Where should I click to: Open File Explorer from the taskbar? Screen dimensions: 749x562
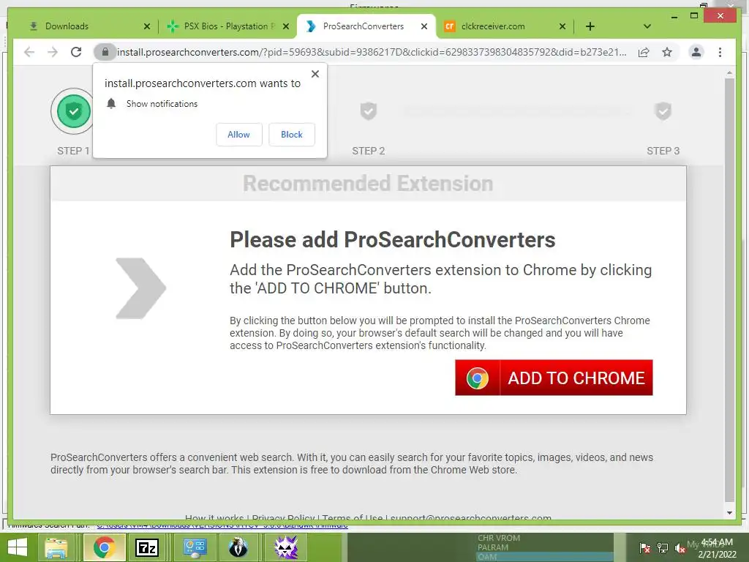[x=56, y=547]
